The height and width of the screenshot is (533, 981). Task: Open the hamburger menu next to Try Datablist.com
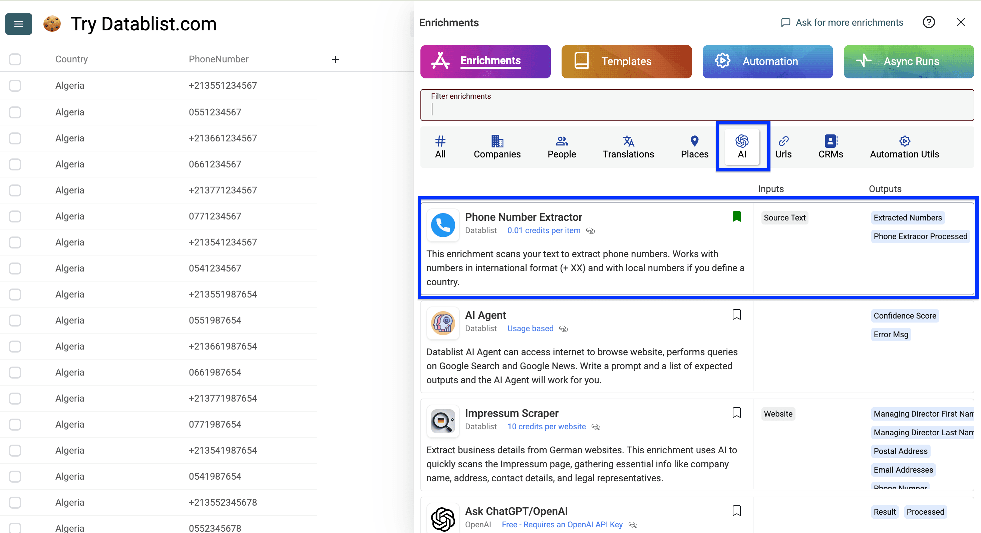18,24
